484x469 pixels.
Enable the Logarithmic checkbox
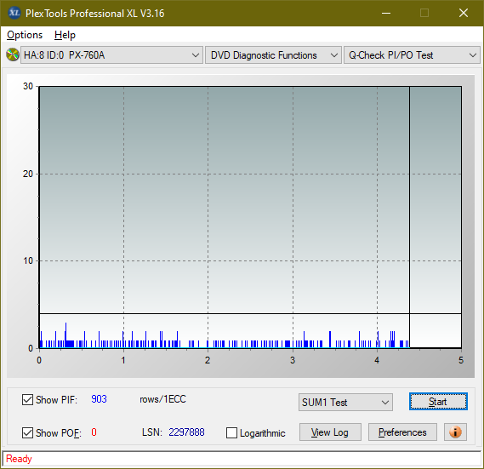231,432
